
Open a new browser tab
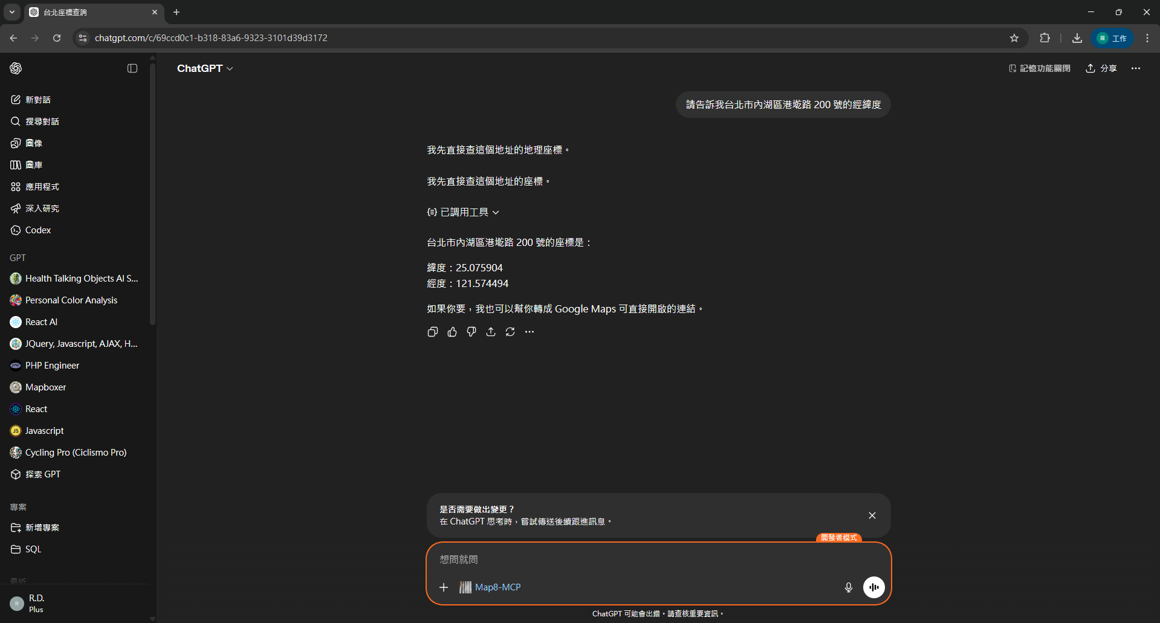click(177, 12)
